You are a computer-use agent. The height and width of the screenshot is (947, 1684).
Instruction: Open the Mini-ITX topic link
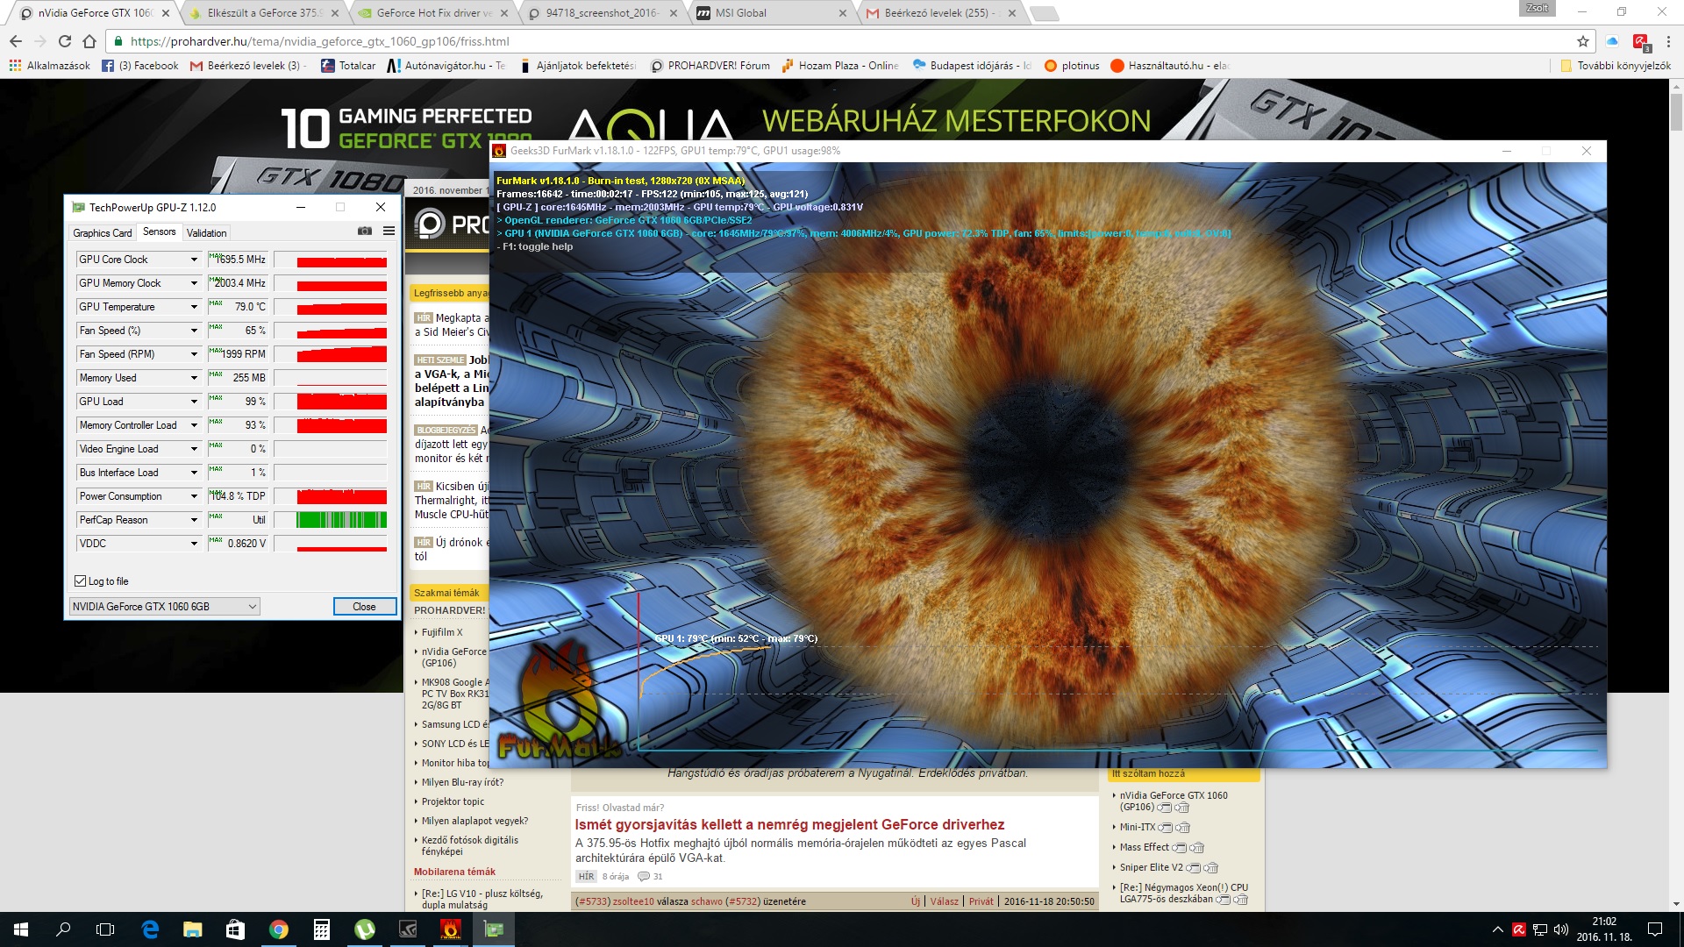pyautogui.click(x=1137, y=827)
